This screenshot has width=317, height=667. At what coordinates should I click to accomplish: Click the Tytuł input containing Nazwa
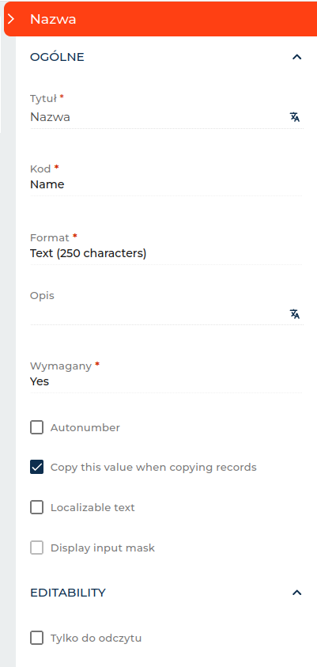[158, 117]
